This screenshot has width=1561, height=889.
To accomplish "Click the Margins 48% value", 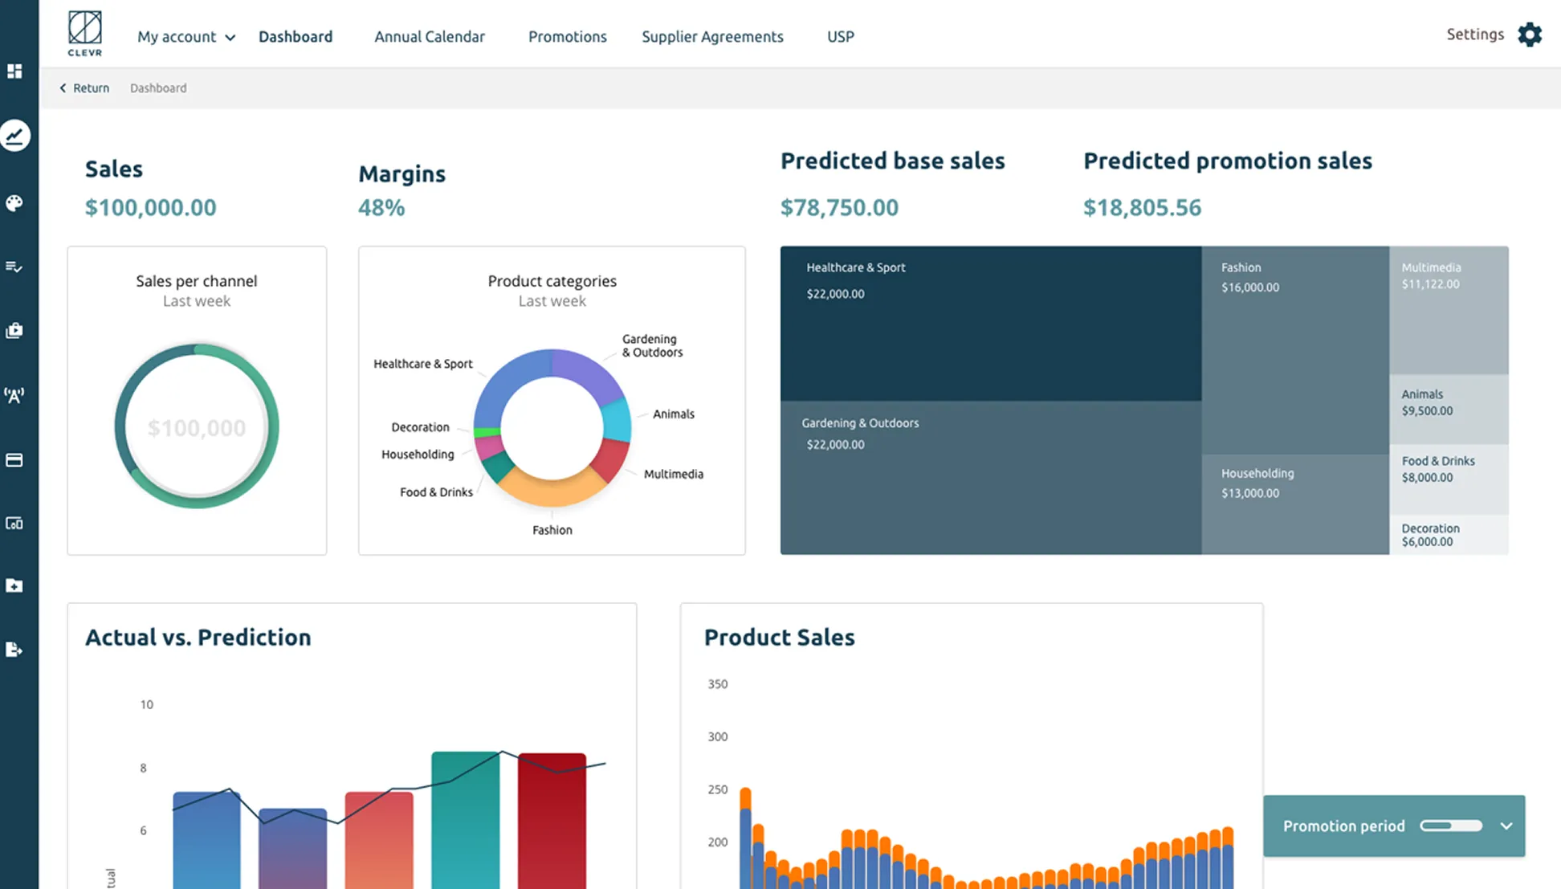I will (381, 208).
